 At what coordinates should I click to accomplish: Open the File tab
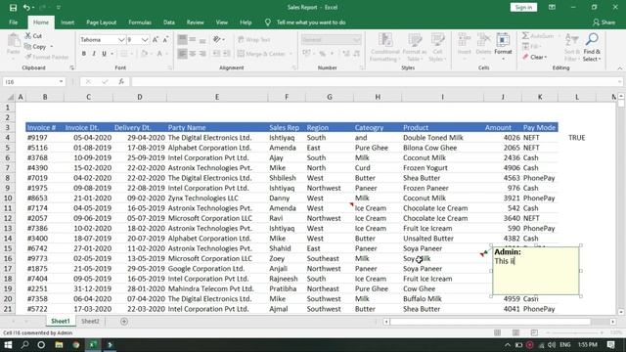point(13,22)
